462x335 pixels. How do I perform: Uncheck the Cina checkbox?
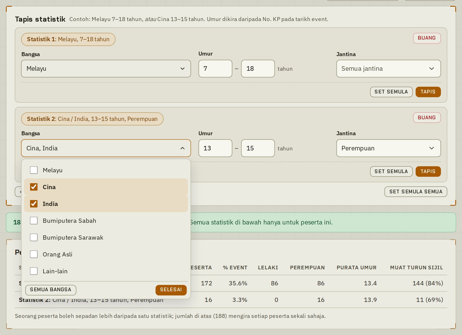[x=34, y=187]
